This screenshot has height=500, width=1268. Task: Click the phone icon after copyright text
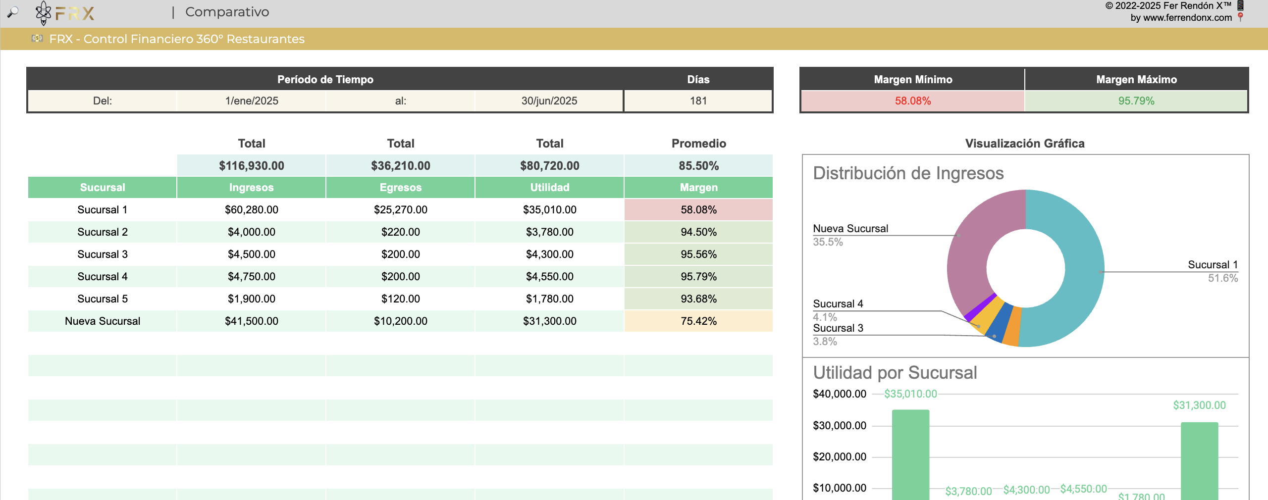click(x=1240, y=6)
